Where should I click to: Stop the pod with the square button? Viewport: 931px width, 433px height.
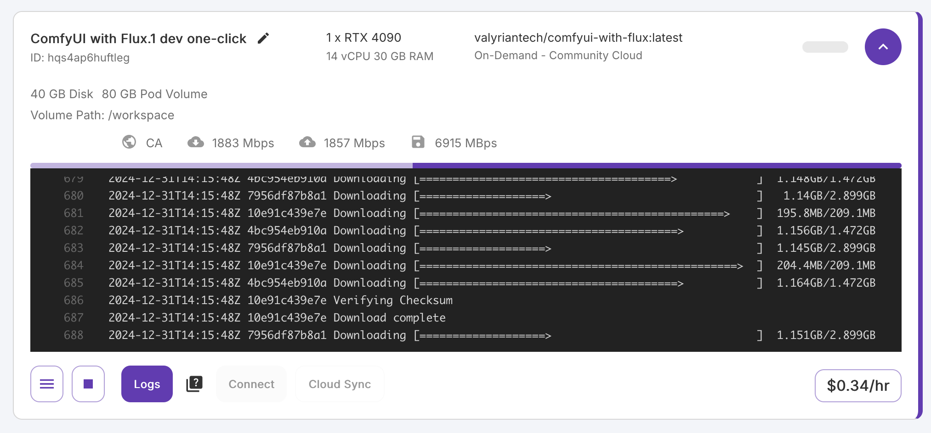88,384
